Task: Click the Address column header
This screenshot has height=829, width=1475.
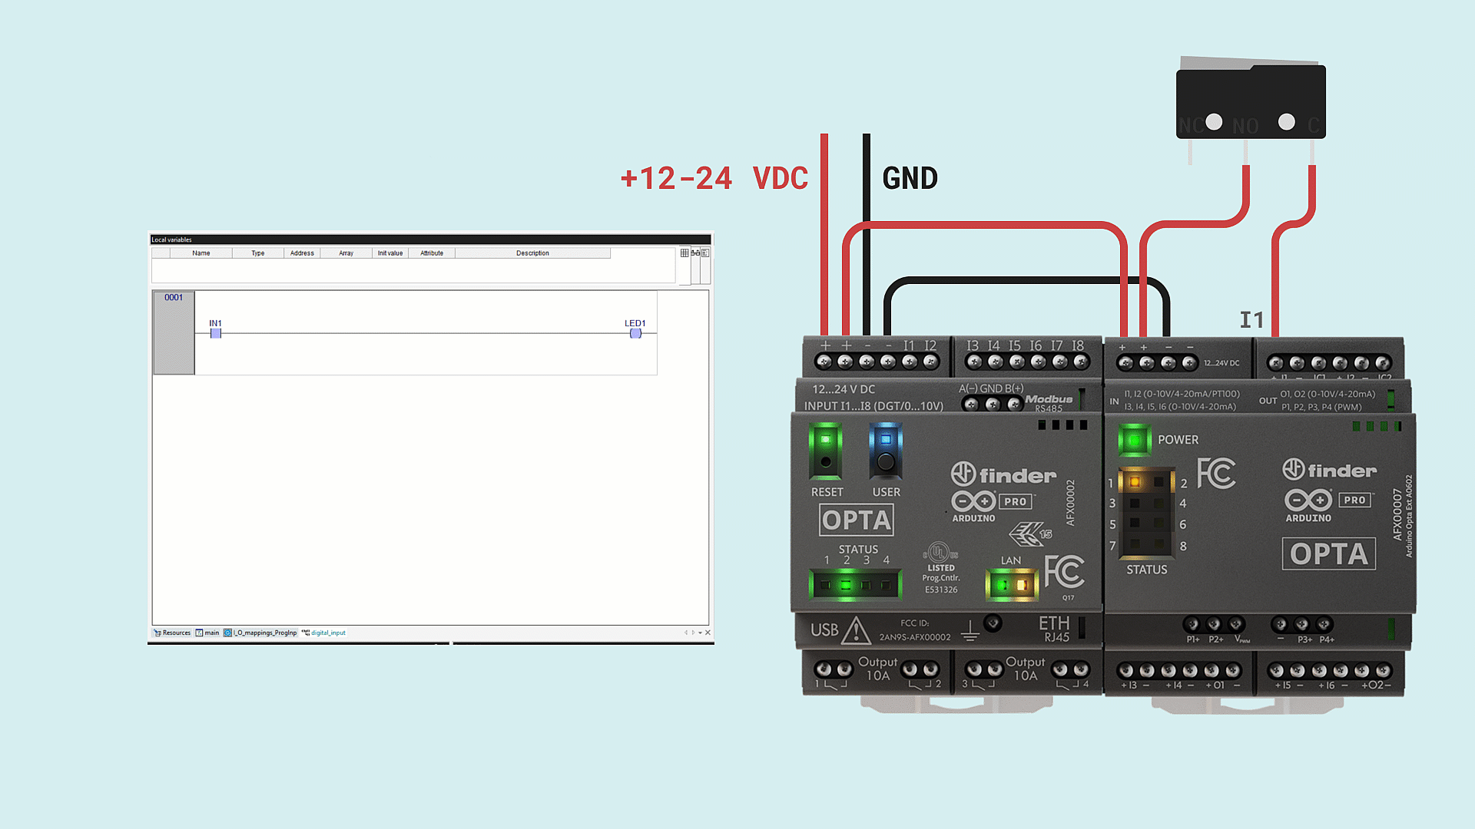Action: click(302, 253)
